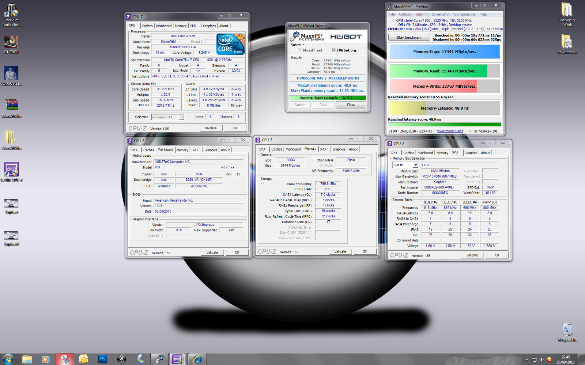Image resolution: width=585 pixels, height=365 pixels.
Task: Launch Windows Media Player from the taskbar
Action: (x=46, y=359)
